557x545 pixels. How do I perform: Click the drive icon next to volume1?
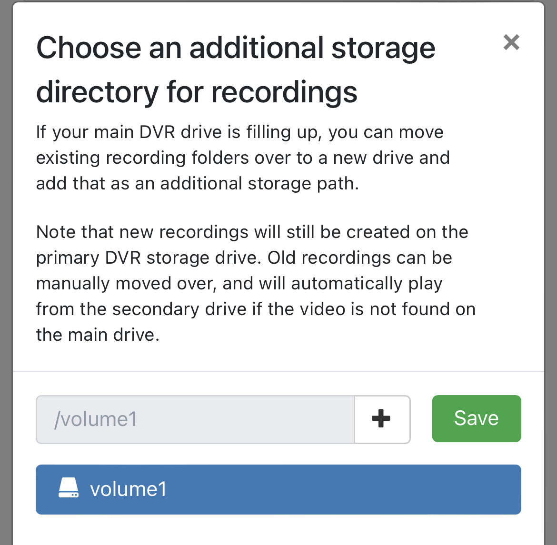[68, 489]
